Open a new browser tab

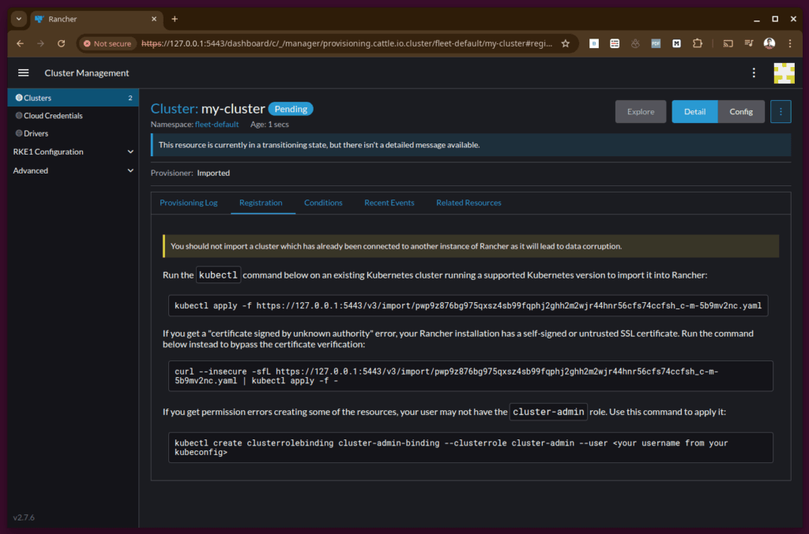pyautogui.click(x=175, y=19)
